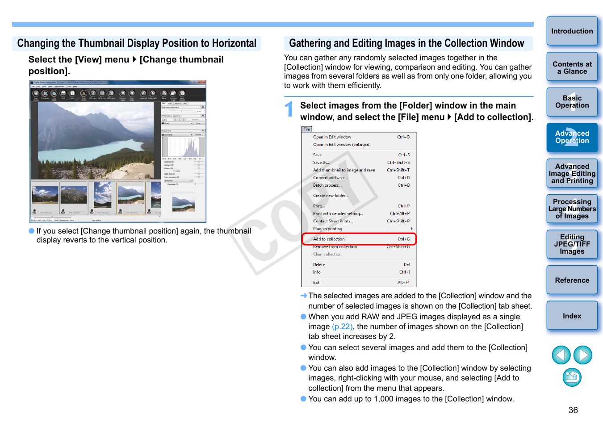Click the Grid toolbar icon
Image resolution: width=603 pixels, height=426 pixels.
[63, 93]
